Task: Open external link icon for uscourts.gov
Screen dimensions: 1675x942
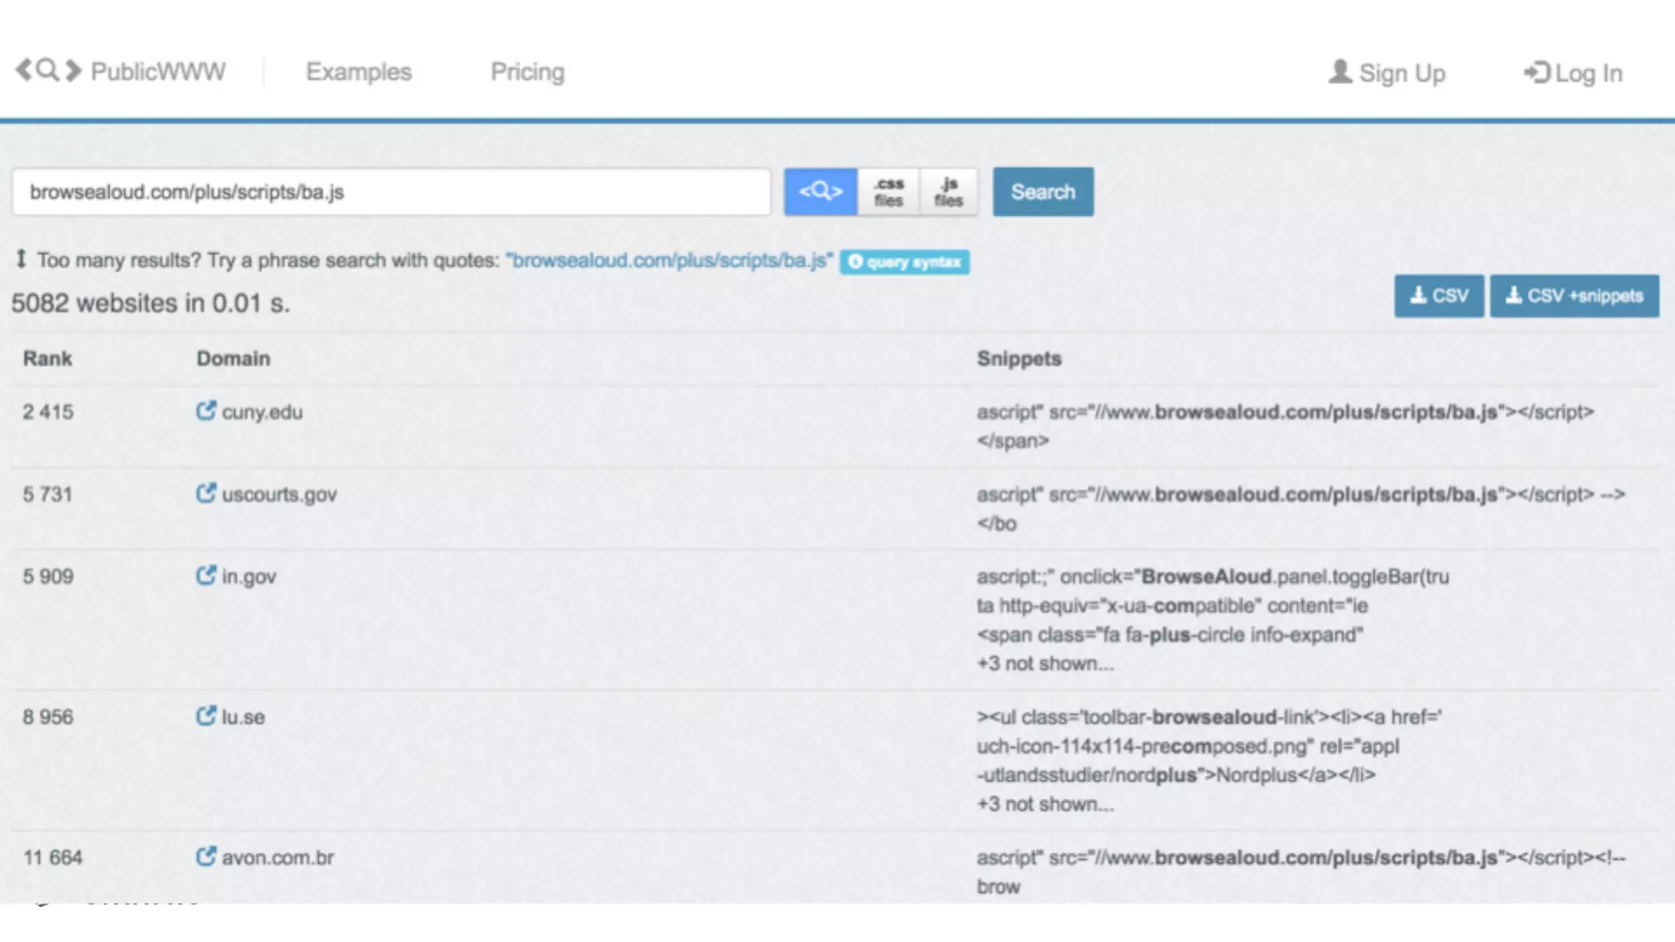Action: point(206,493)
